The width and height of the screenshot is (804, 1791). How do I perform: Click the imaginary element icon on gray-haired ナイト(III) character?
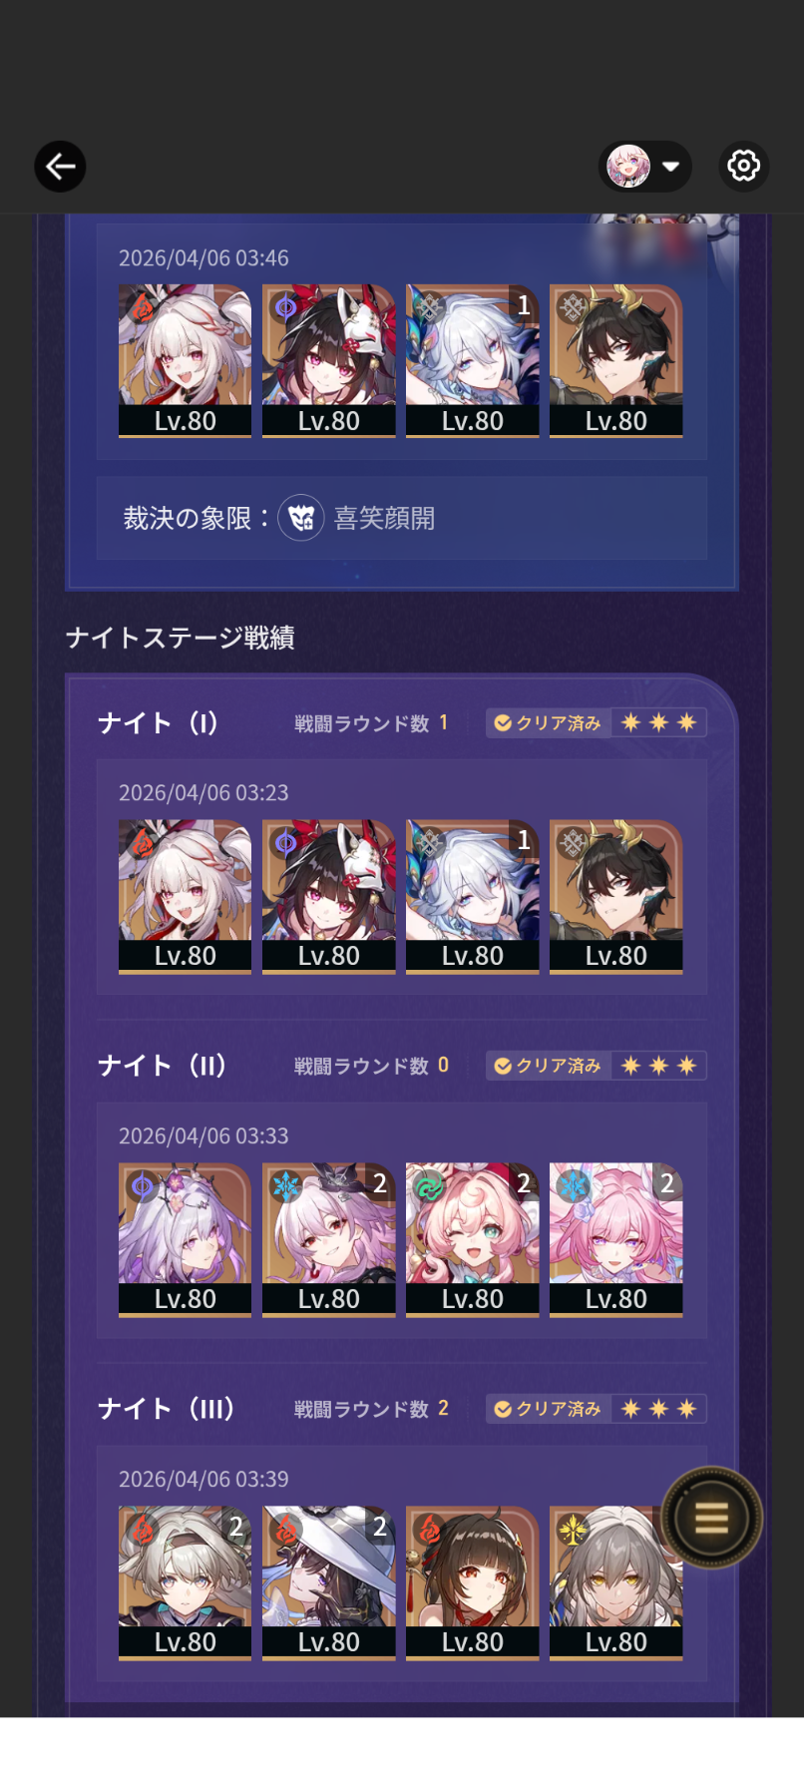pos(573,1530)
